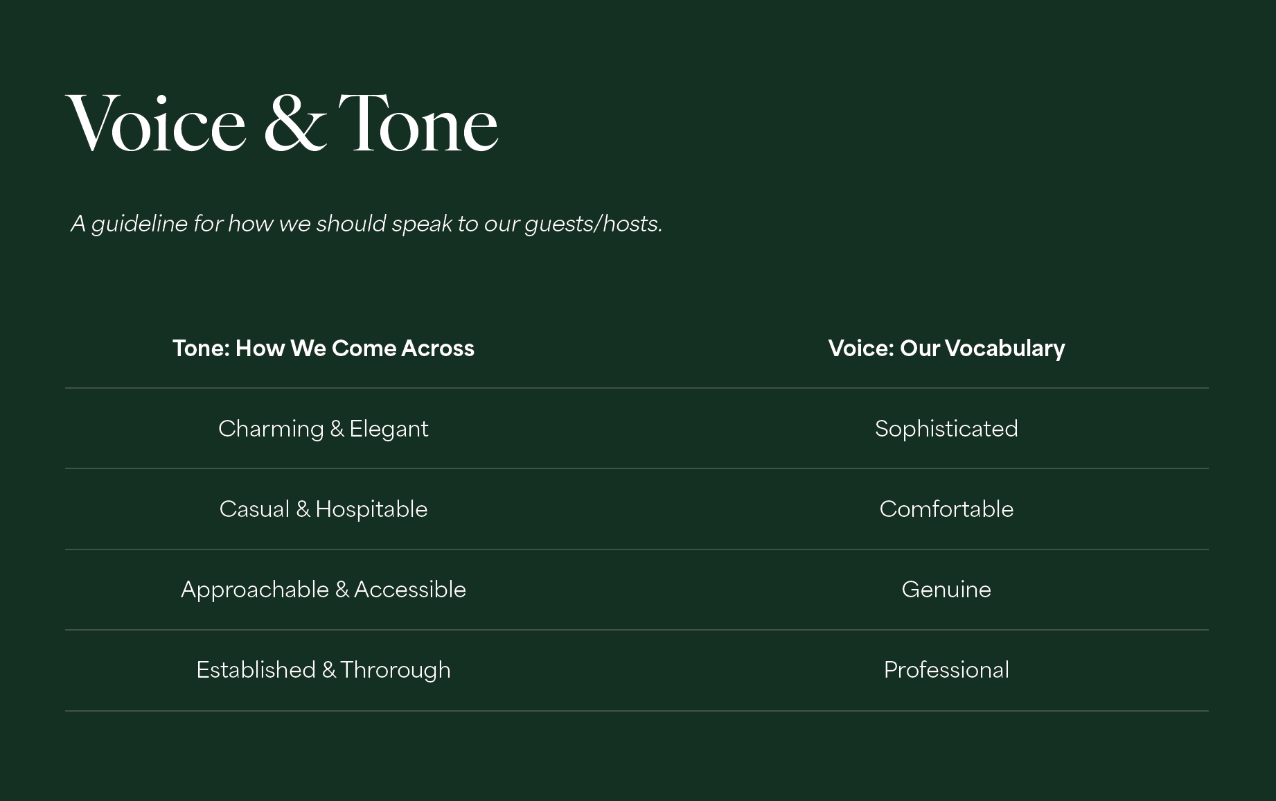Select the Casual & Hospitable entry
Viewport: 1276px width, 801px height.
click(x=324, y=509)
